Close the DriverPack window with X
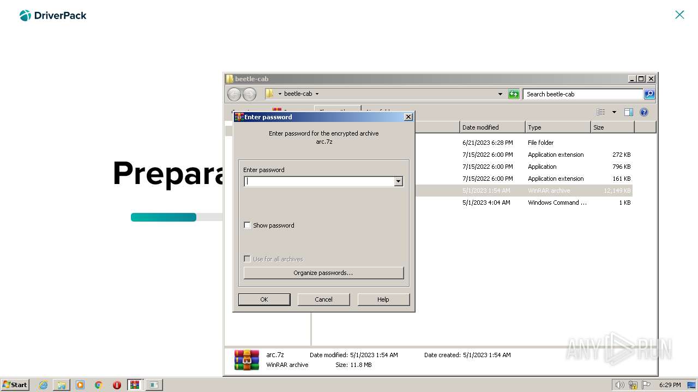The image size is (698, 392). [679, 15]
